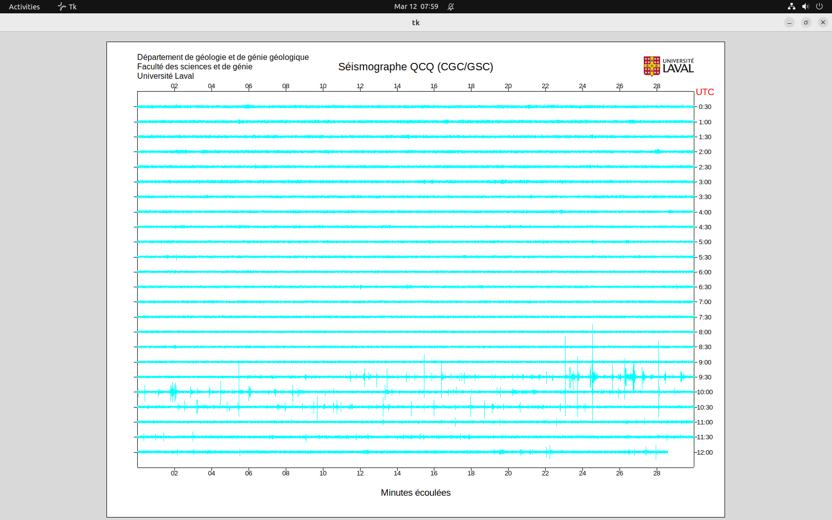Select the 12:00 time label on right axis
The height and width of the screenshot is (520, 832).
pos(705,452)
